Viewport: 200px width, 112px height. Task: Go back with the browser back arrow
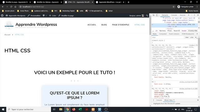point(3,7)
